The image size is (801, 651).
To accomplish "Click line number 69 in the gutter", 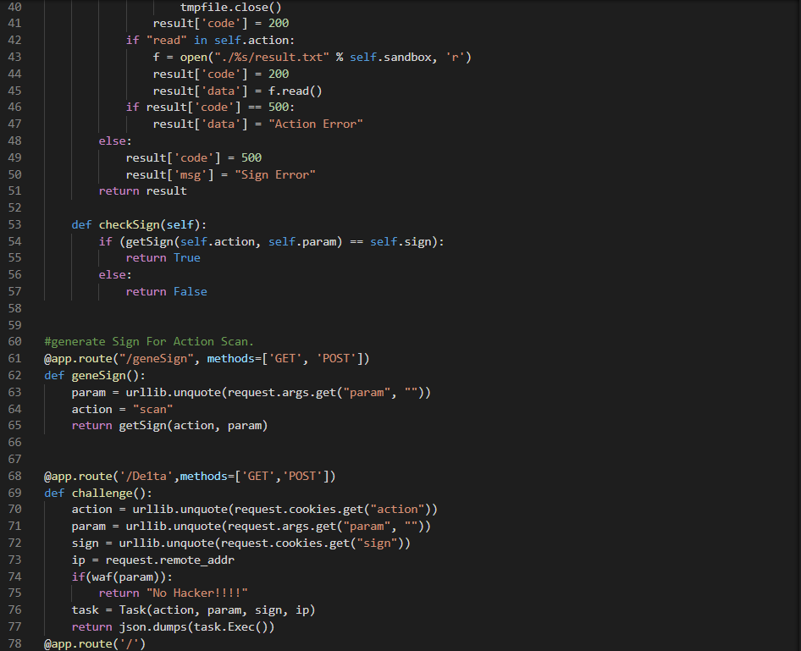I will click(14, 494).
